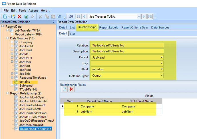Open the Parent dropdown showing JobHead
The width and height of the screenshot is (197, 139).
162,58
